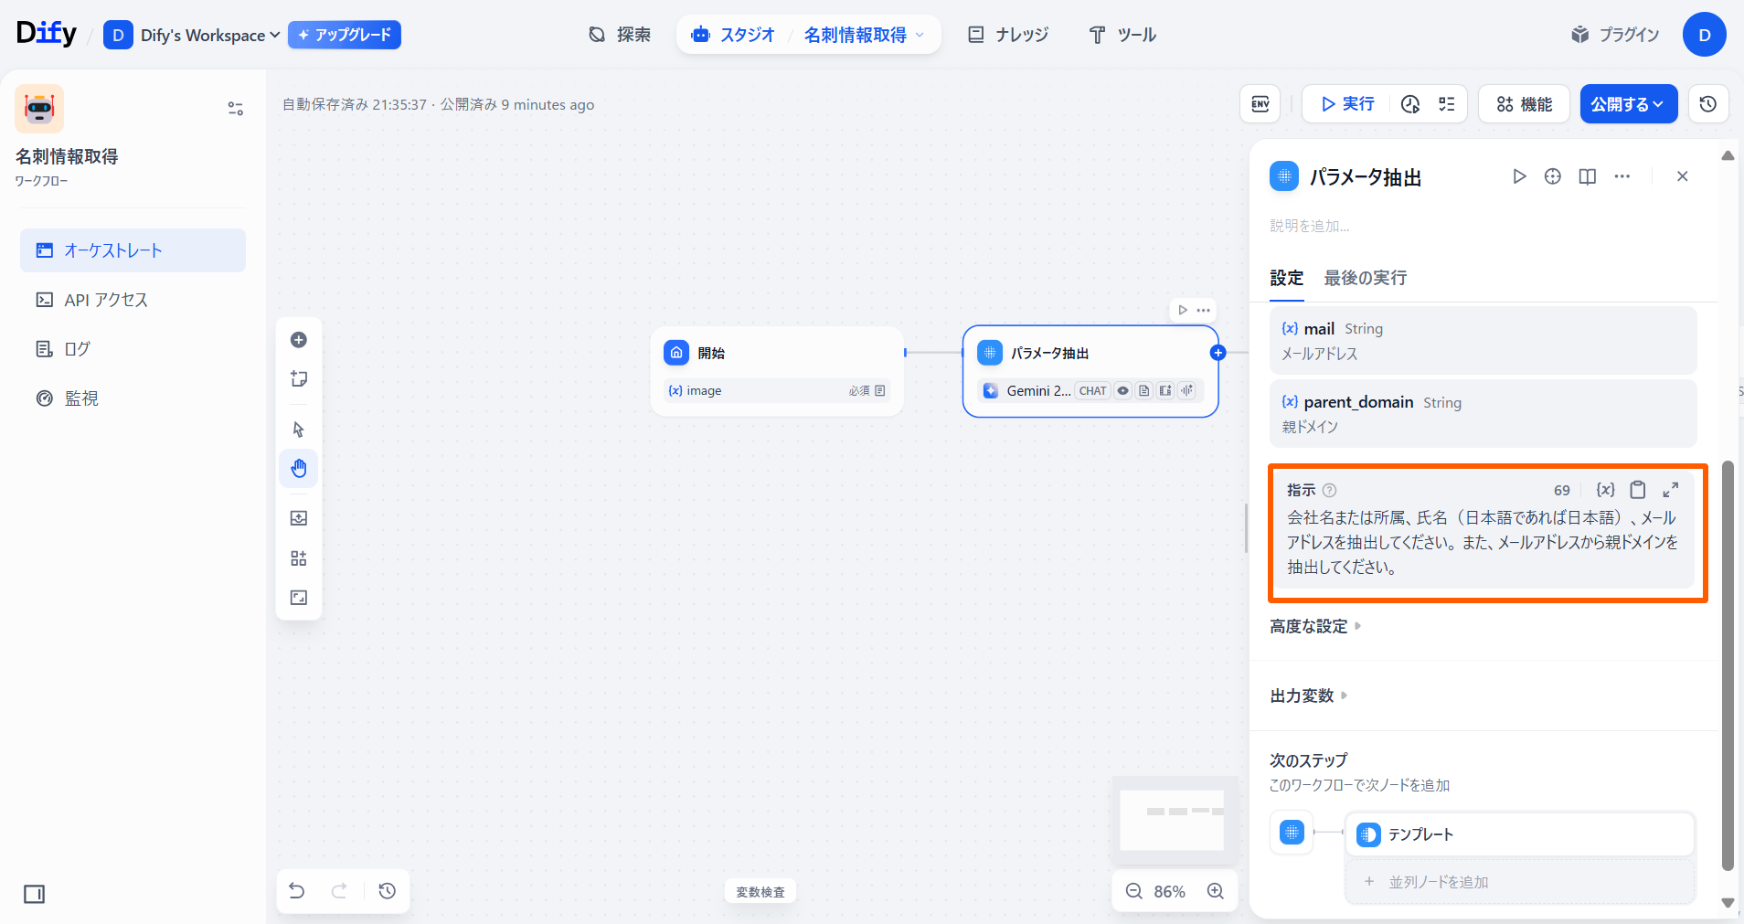Click the zoom out magnifier icon
The image size is (1744, 924).
(x=1134, y=891)
